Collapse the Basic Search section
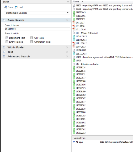The image size is (133, 152). pos(4,20)
